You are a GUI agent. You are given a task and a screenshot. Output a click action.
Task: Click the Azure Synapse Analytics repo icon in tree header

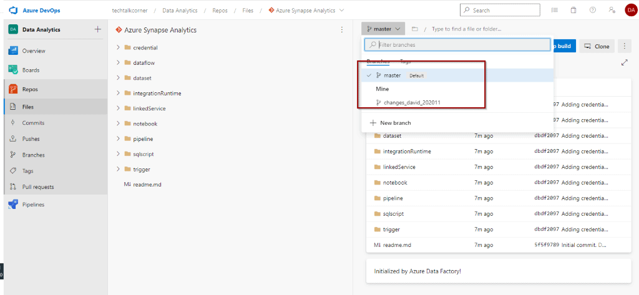tap(119, 30)
